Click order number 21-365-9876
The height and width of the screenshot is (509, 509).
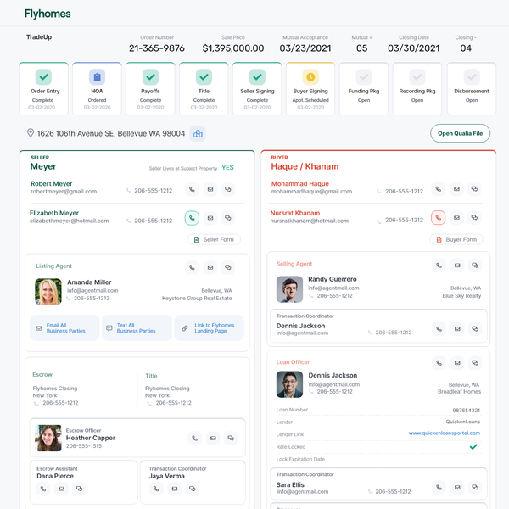coord(157,48)
